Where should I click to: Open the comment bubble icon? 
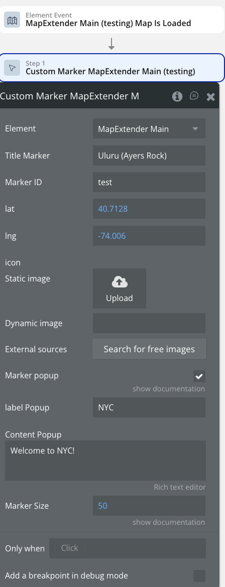tap(194, 96)
